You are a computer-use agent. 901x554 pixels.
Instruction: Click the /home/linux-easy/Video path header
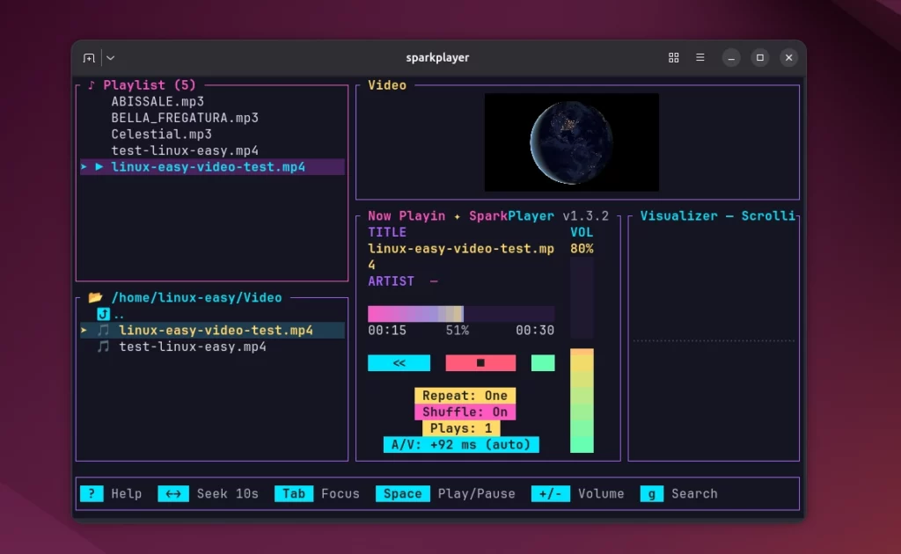tap(196, 297)
